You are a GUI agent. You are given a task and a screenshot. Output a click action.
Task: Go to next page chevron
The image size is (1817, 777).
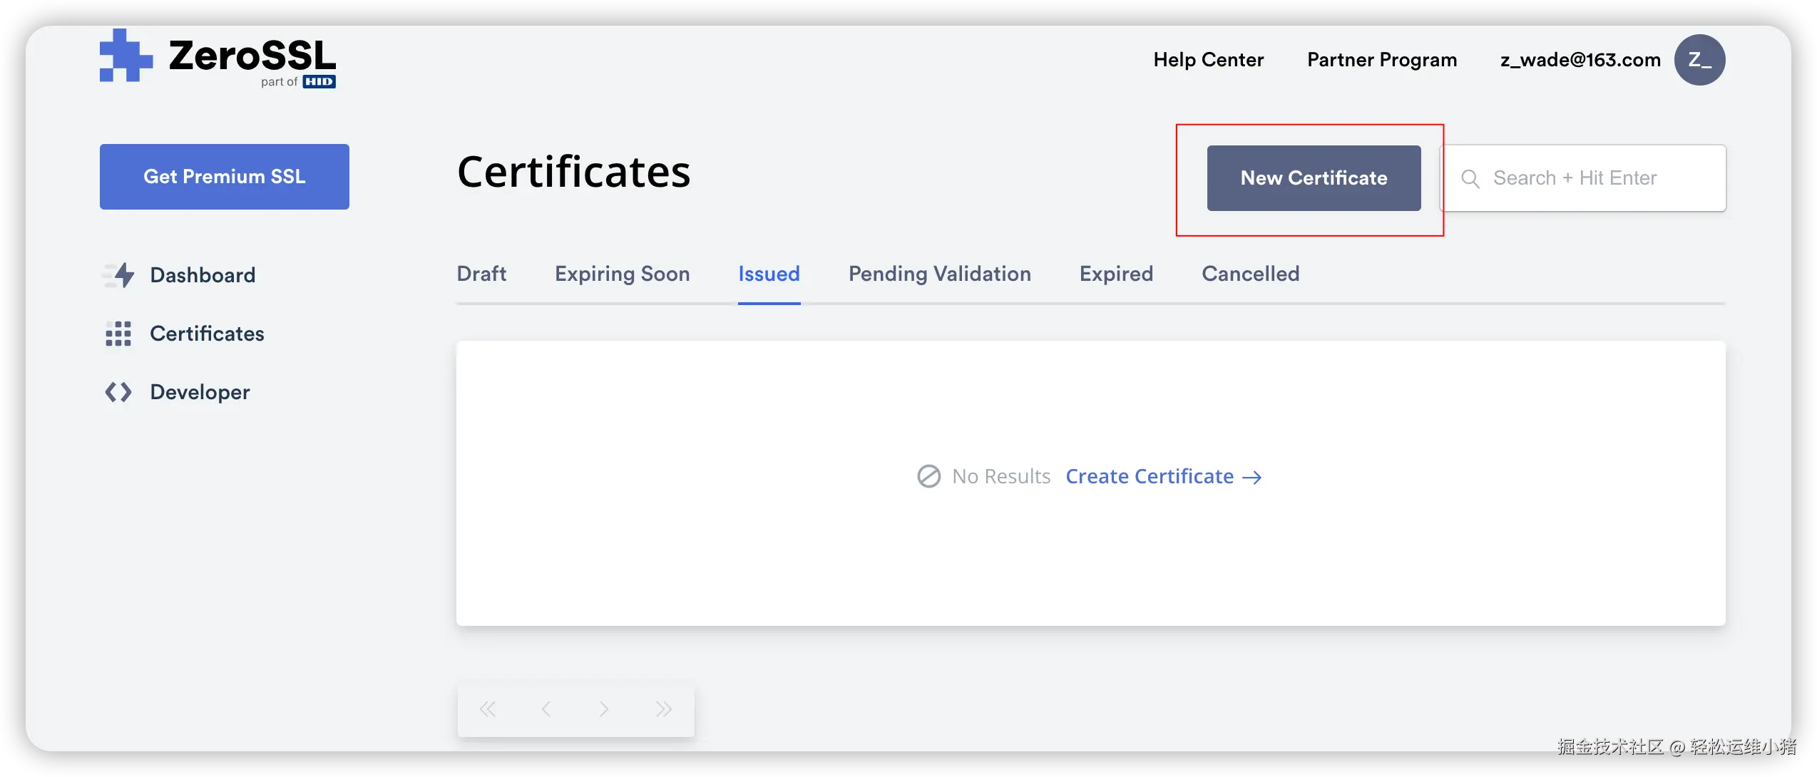pyautogui.click(x=604, y=709)
